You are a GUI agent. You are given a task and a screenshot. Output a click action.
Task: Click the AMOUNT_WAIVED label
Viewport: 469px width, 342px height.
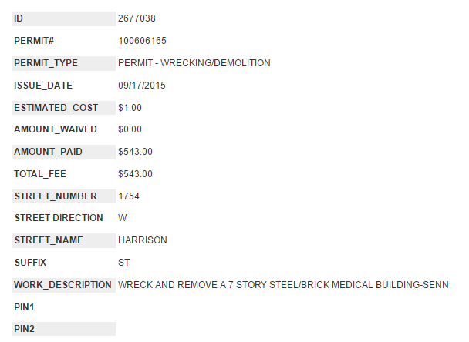point(56,129)
